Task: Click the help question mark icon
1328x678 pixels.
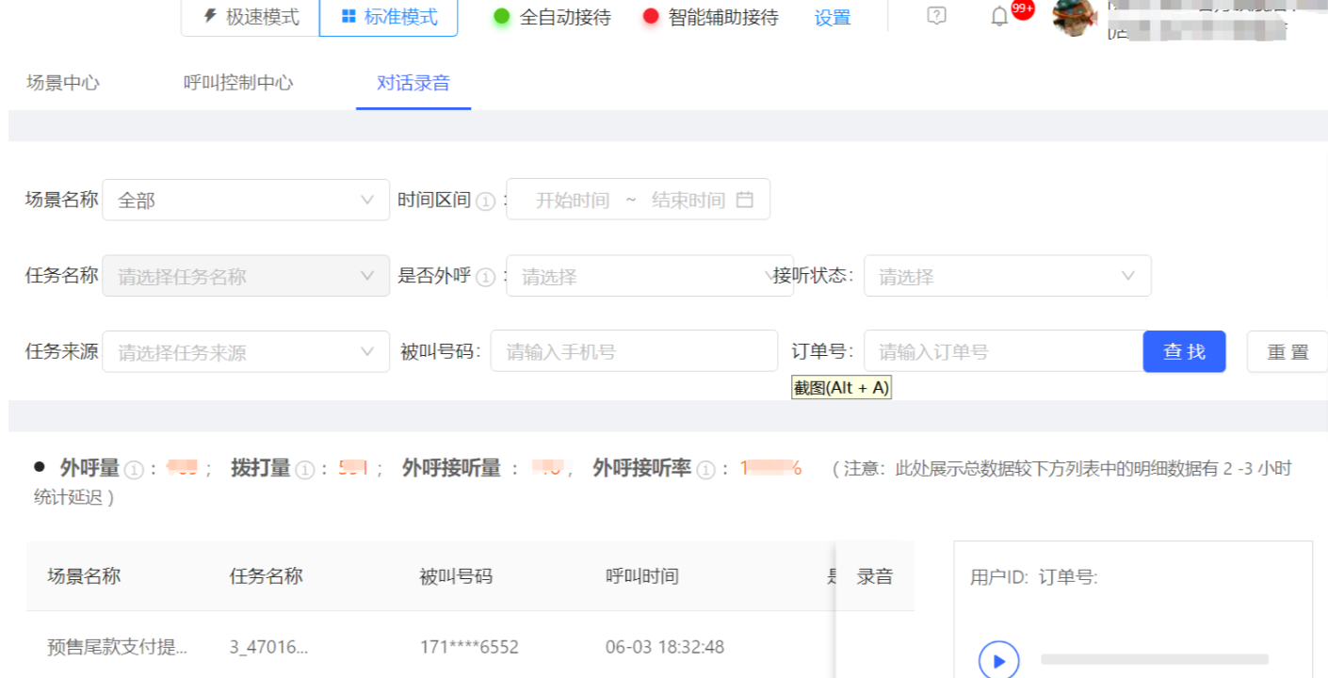Action: (x=936, y=16)
